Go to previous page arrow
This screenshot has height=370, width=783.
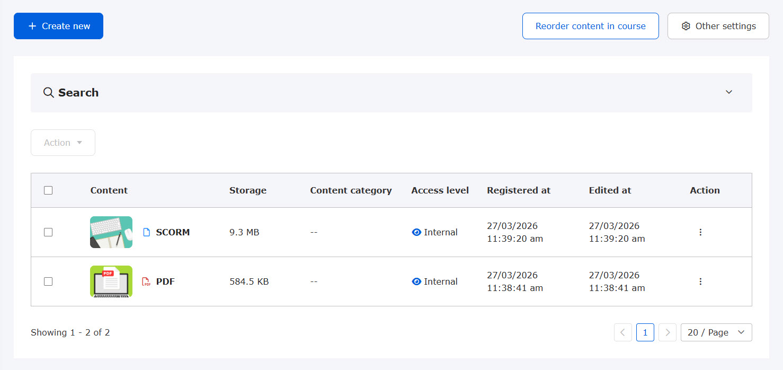(623, 332)
